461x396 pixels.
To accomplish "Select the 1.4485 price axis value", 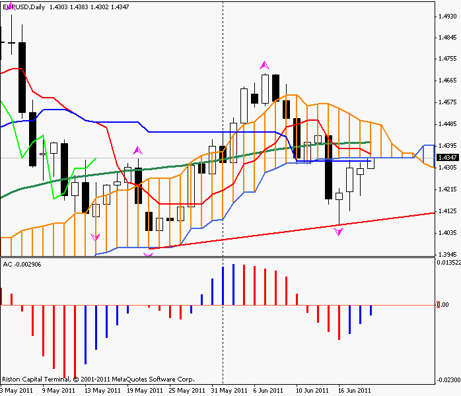I will click(448, 124).
